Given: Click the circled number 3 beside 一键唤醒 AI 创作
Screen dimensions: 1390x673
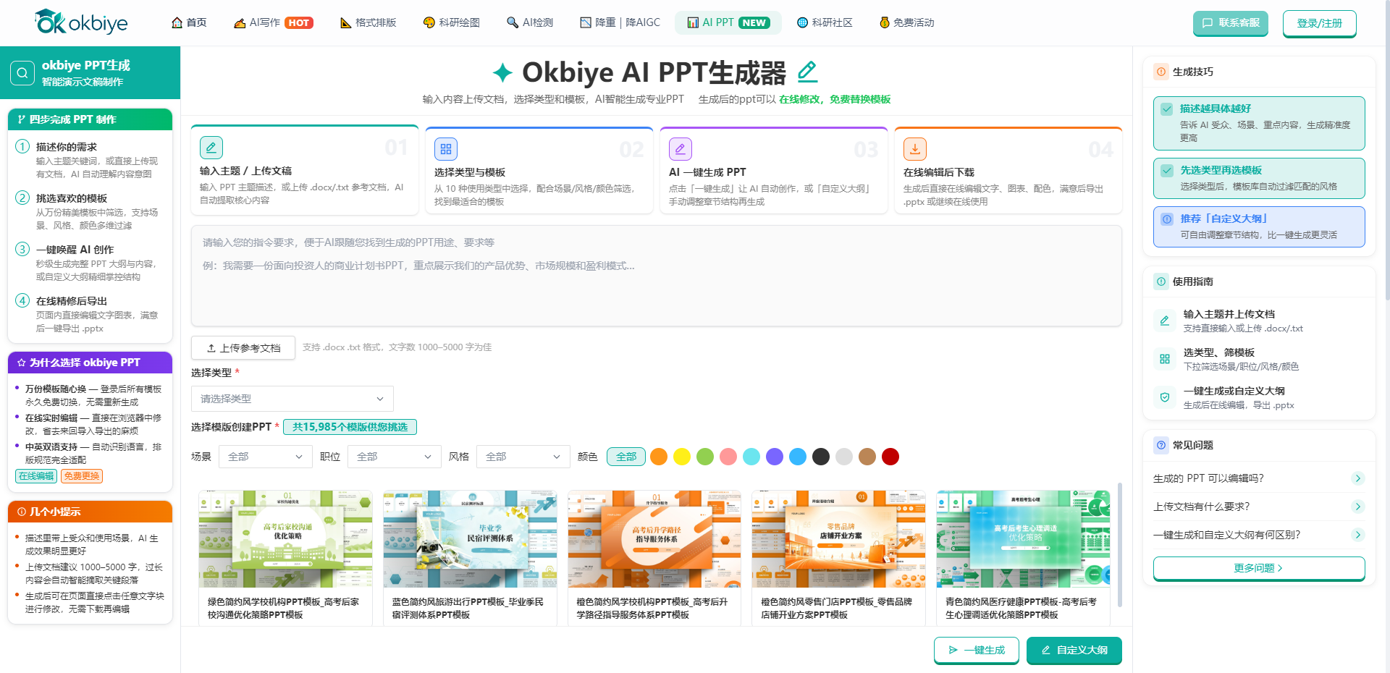Looking at the screenshot, I should tap(22, 250).
